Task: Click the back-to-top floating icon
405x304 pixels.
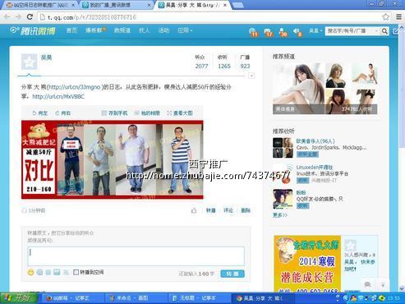Action: [383, 285]
